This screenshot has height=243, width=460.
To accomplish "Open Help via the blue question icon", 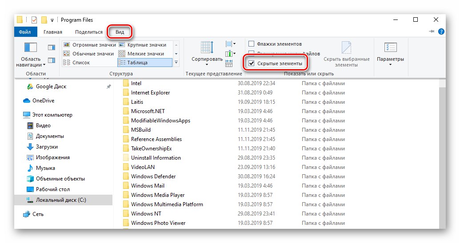I will point(441,31).
